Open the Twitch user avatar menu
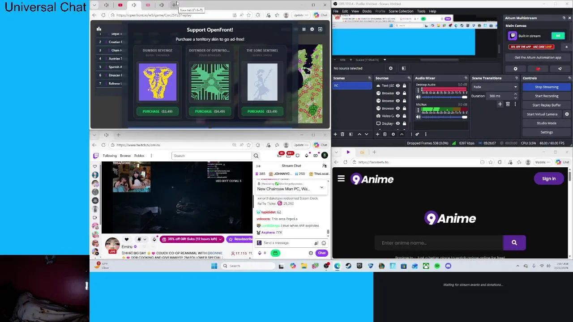573x322 pixels. (325, 156)
